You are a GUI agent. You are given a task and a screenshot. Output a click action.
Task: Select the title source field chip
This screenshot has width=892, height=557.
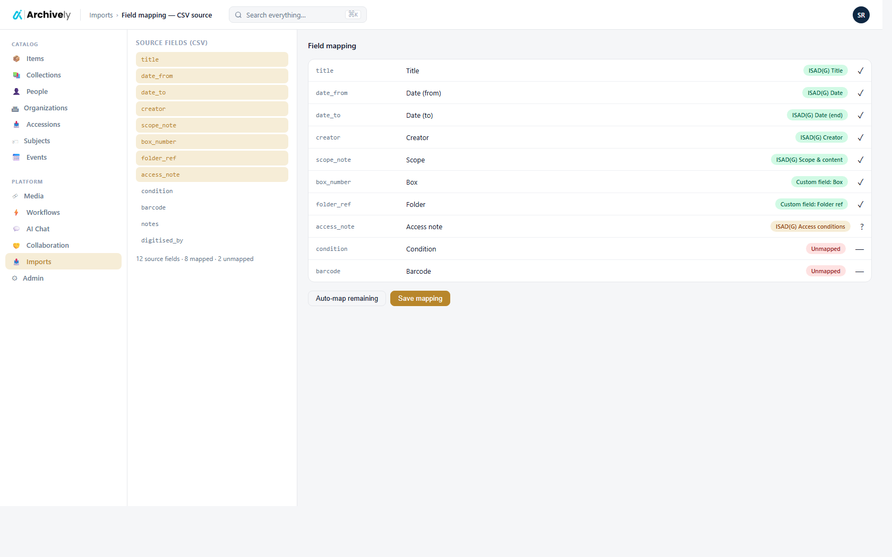point(212,59)
